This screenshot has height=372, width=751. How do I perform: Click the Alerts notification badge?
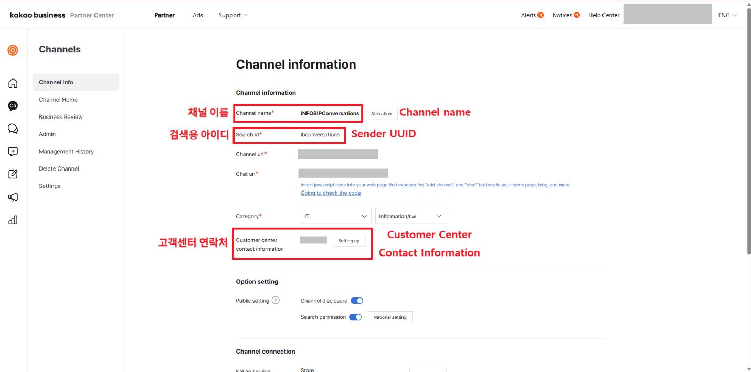pos(541,15)
